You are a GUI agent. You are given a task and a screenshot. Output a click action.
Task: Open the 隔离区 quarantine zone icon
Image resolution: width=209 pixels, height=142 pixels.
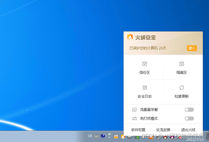(181, 64)
